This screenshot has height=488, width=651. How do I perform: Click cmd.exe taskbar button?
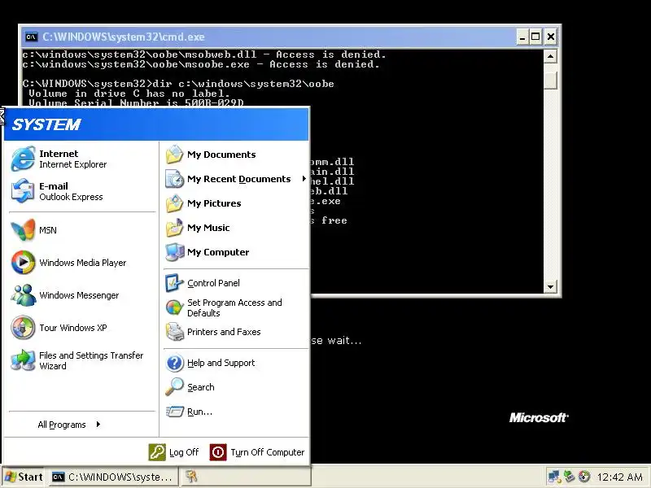(113, 477)
